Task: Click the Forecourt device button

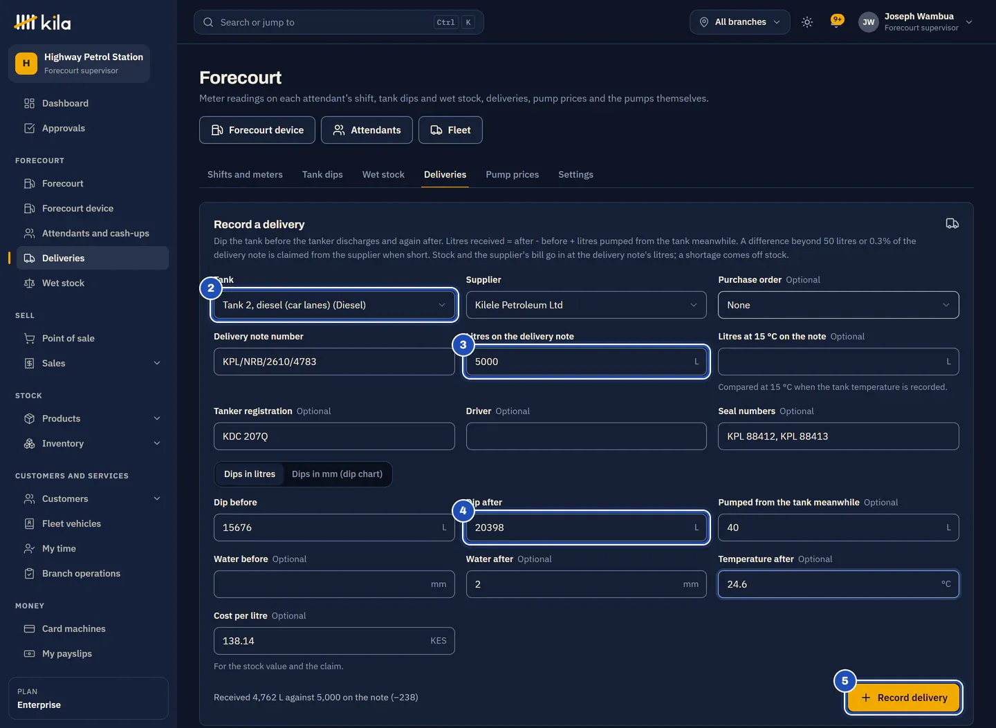Action: tap(257, 130)
